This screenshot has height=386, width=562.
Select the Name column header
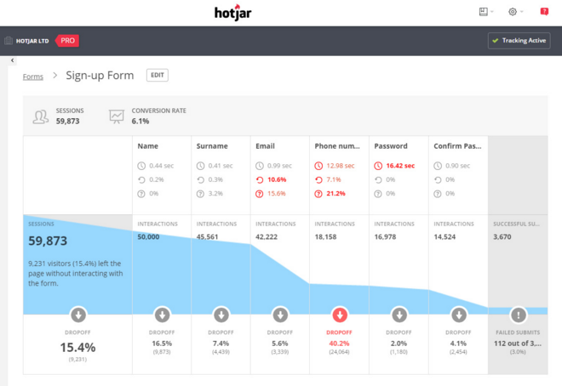[x=147, y=146]
